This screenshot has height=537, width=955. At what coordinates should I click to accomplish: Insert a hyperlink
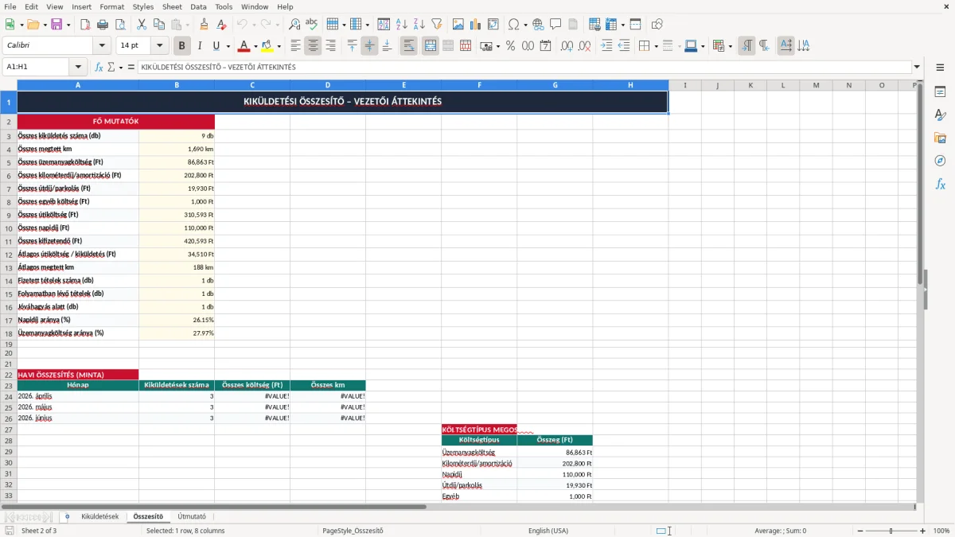[x=538, y=25]
